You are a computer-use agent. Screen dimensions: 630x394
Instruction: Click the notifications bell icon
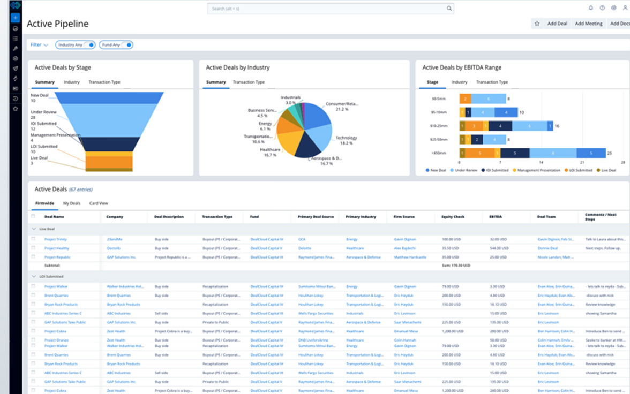point(591,8)
